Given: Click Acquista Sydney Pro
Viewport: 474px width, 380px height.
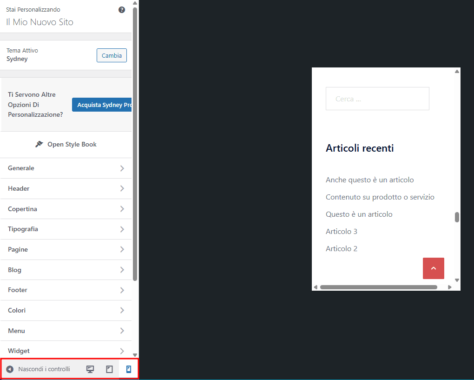Looking at the screenshot, I should click(105, 105).
